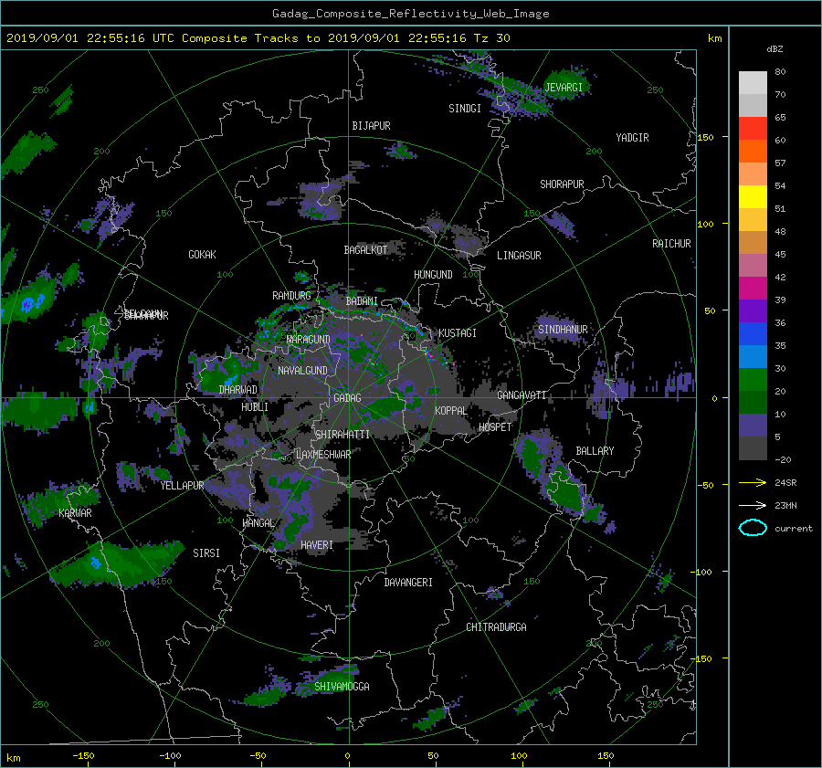
Task: Select the 65 dBZ red legend swatch
Action: (753, 129)
